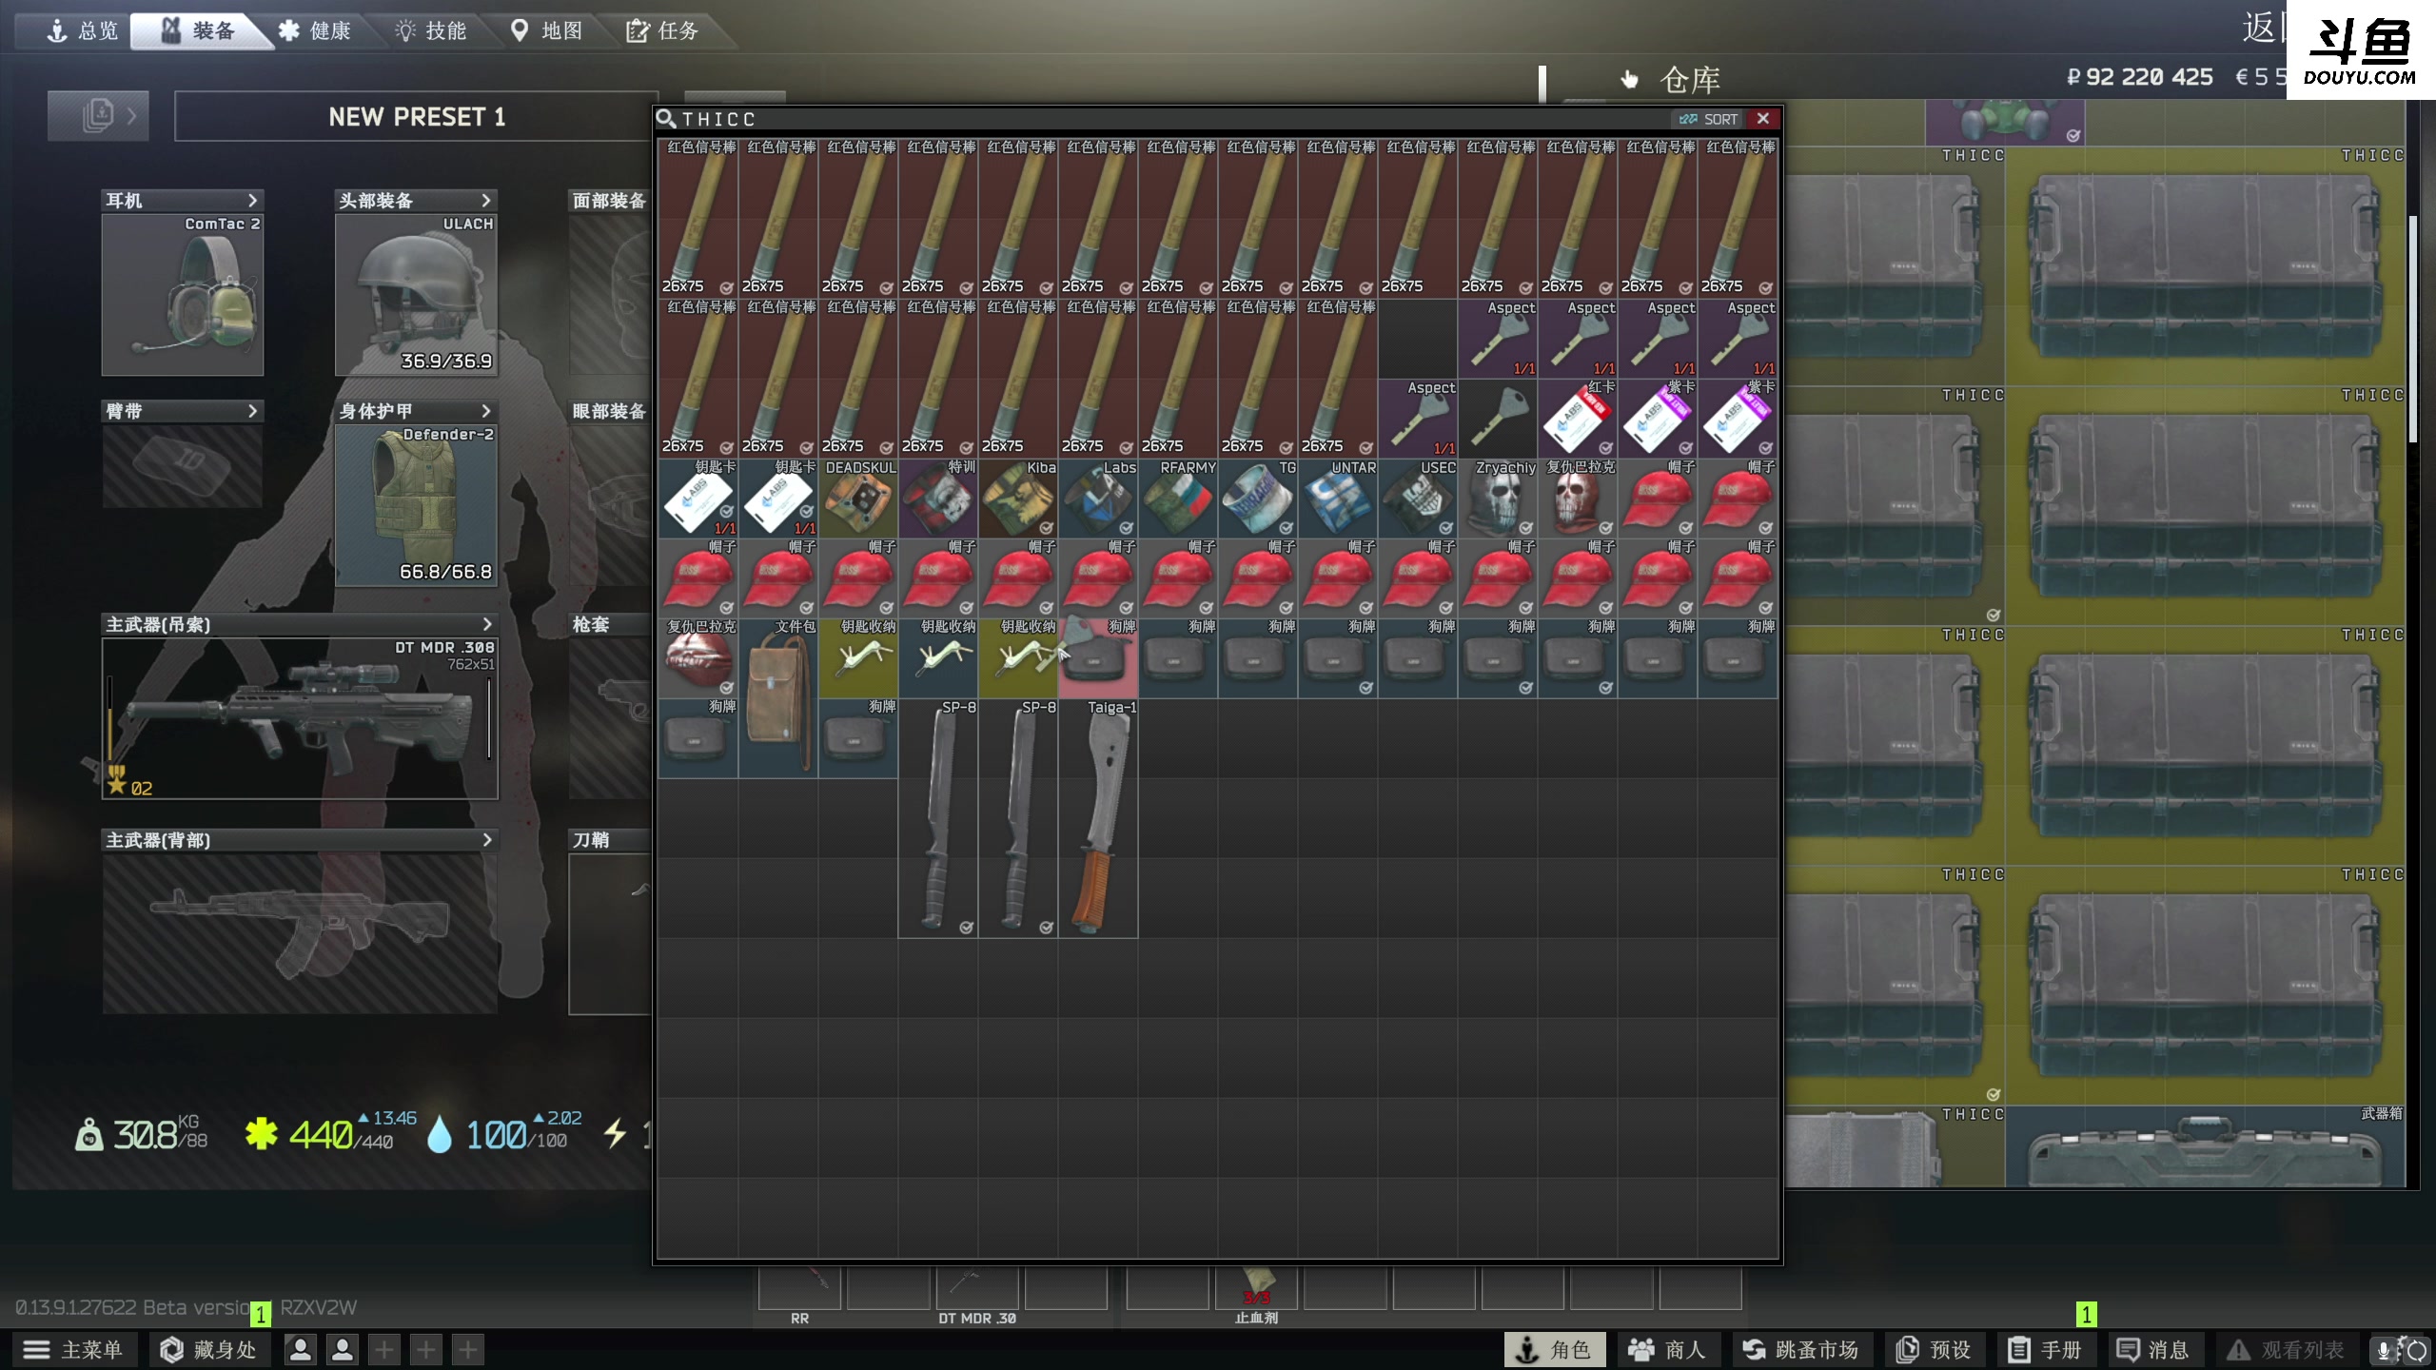Select 复仇巴拉克 skull mask item
Screen dimensions: 2436x1370
coord(1578,499)
